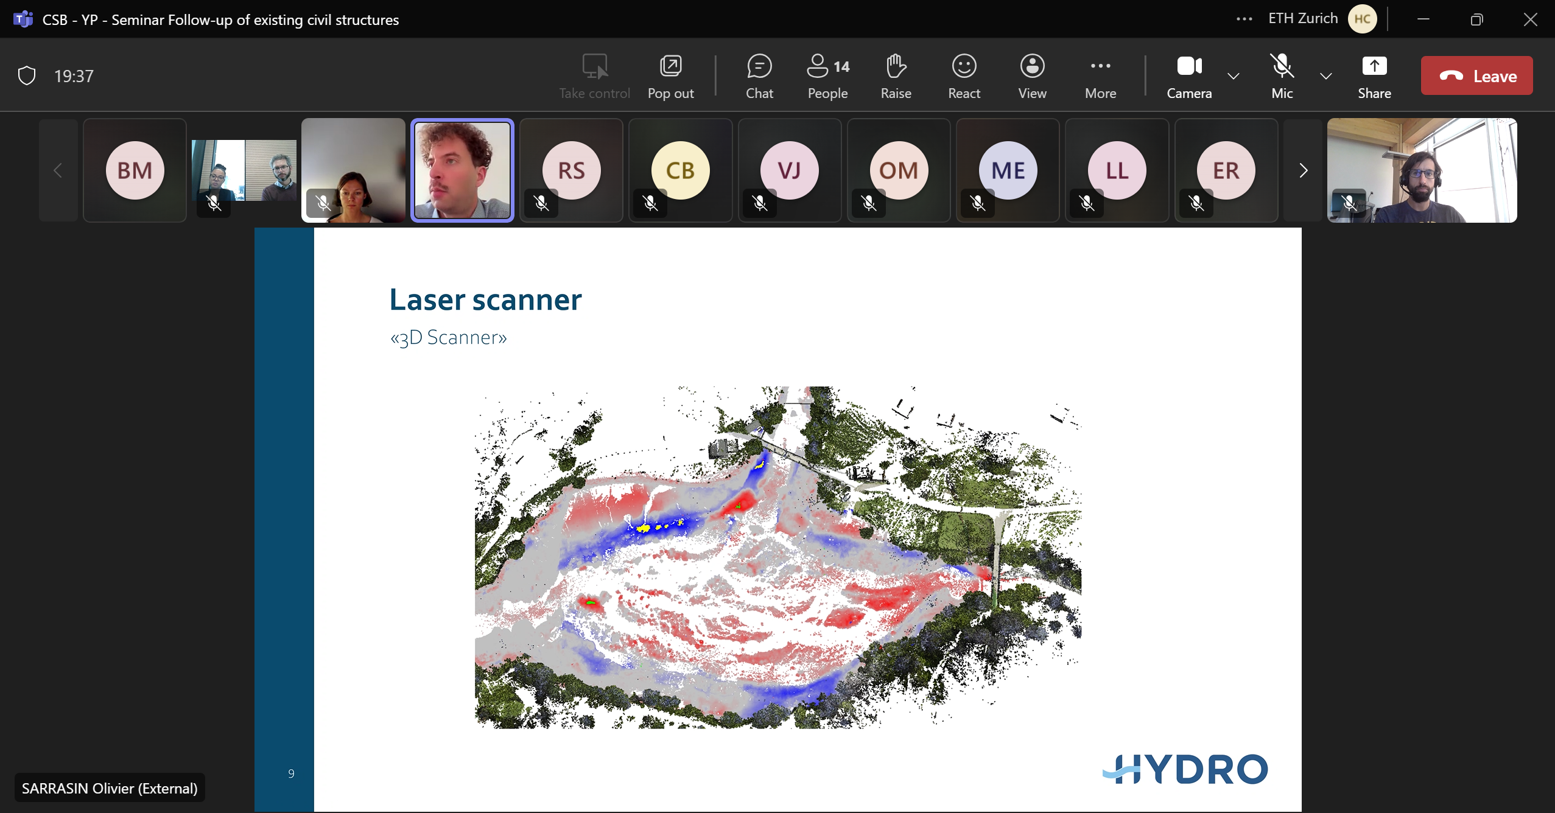Image resolution: width=1555 pixels, height=813 pixels.
Task: Open the Chat panel
Action: (x=759, y=76)
